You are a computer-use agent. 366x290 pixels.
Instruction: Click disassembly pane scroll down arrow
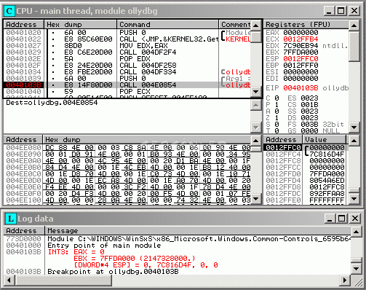tap(256, 92)
